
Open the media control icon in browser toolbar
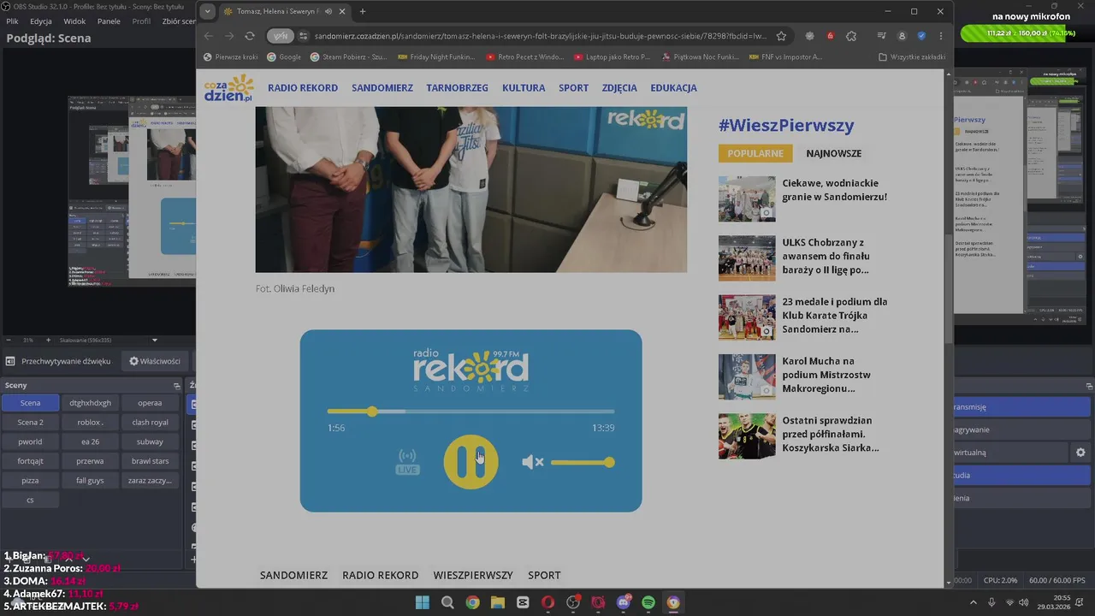(x=881, y=36)
